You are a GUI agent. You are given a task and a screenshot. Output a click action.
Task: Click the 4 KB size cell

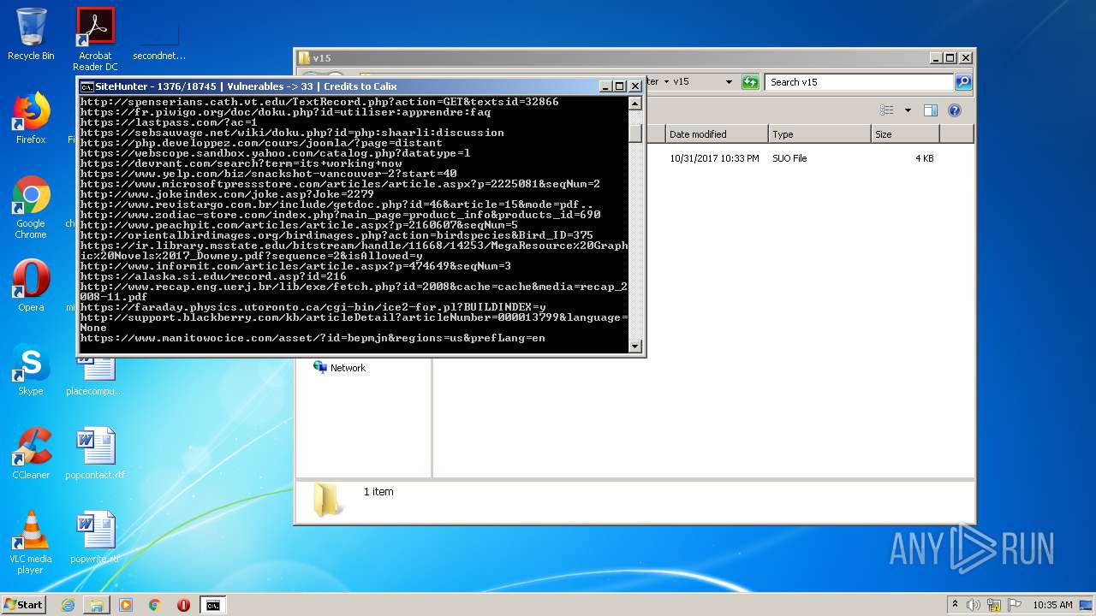coord(924,158)
